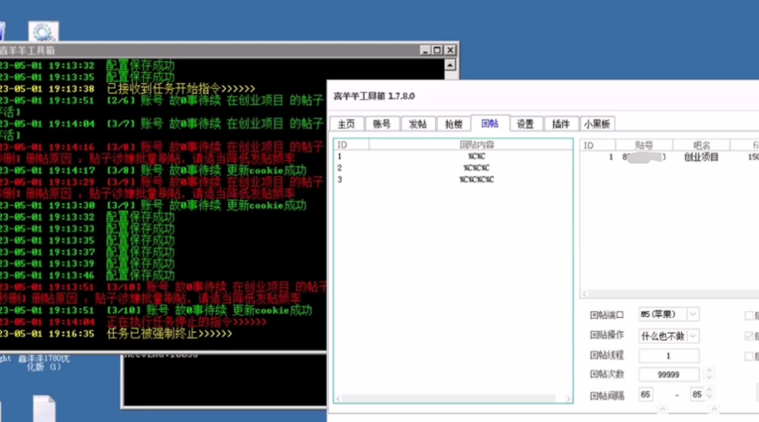Maximize the console window
Screen dimensions: 759x422
(435, 51)
